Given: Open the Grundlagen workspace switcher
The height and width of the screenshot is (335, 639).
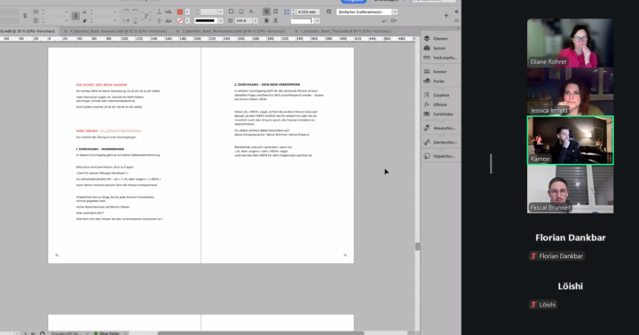Looking at the screenshot, I should coord(389,1).
